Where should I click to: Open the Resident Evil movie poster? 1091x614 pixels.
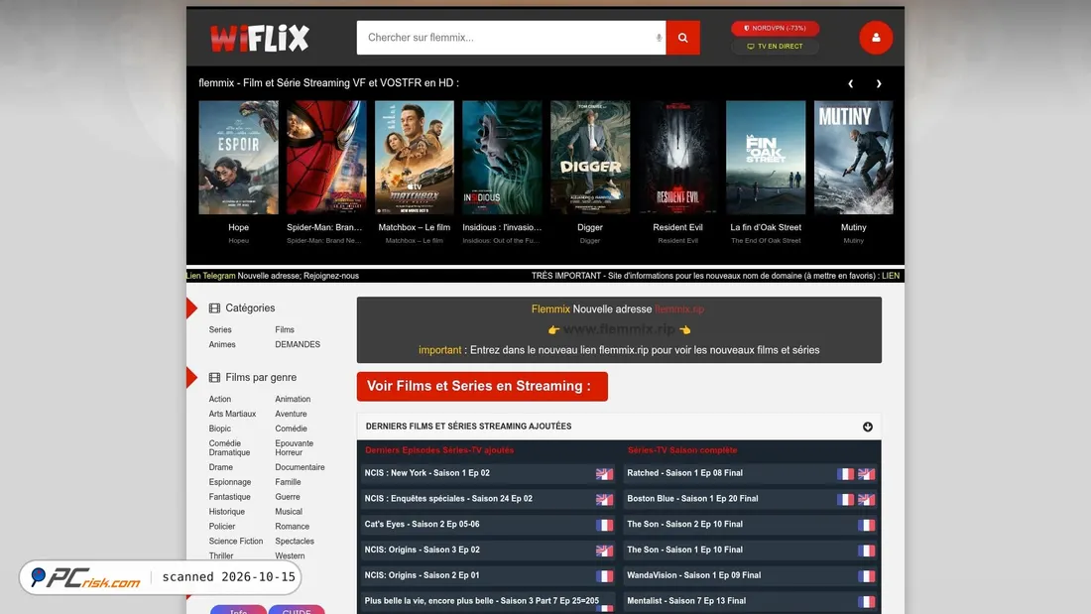pyautogui.click(x=677, y=158)
